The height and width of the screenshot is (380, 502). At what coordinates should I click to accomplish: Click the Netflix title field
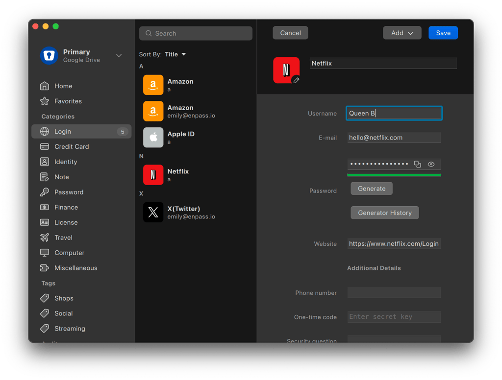pyautogui.click(x=383, y=63)
